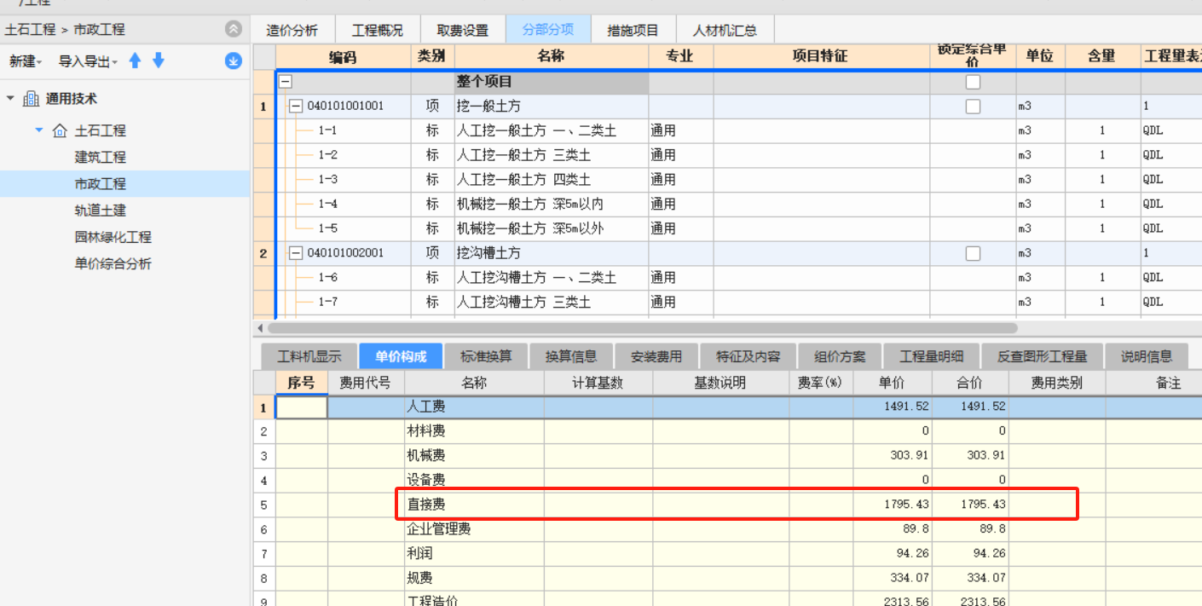Select the 单价构成 tab
This screenshot has width=1202, height=606.
(401, 356)
